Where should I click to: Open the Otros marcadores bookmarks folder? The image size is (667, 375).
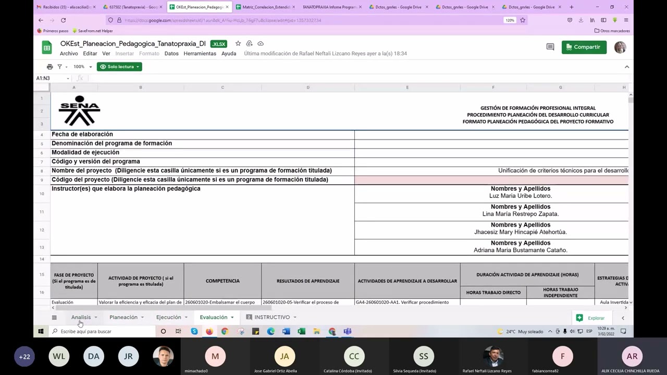[612, 31]
